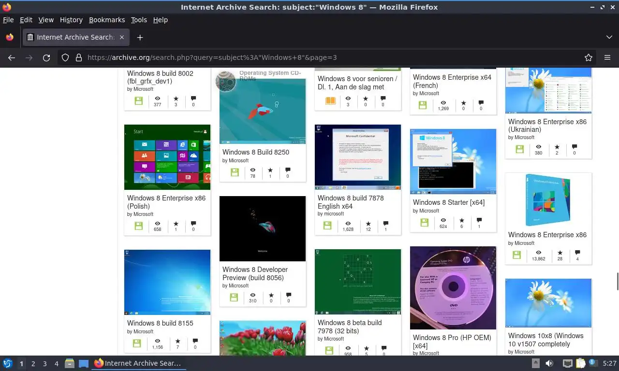
Task: Click the floppy icon under Windows 8 Starter [x64]
Action: (x=424, y=223)
